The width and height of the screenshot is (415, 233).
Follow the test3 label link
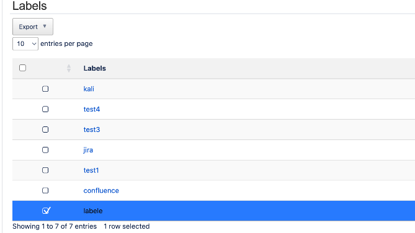click(92, 130)
